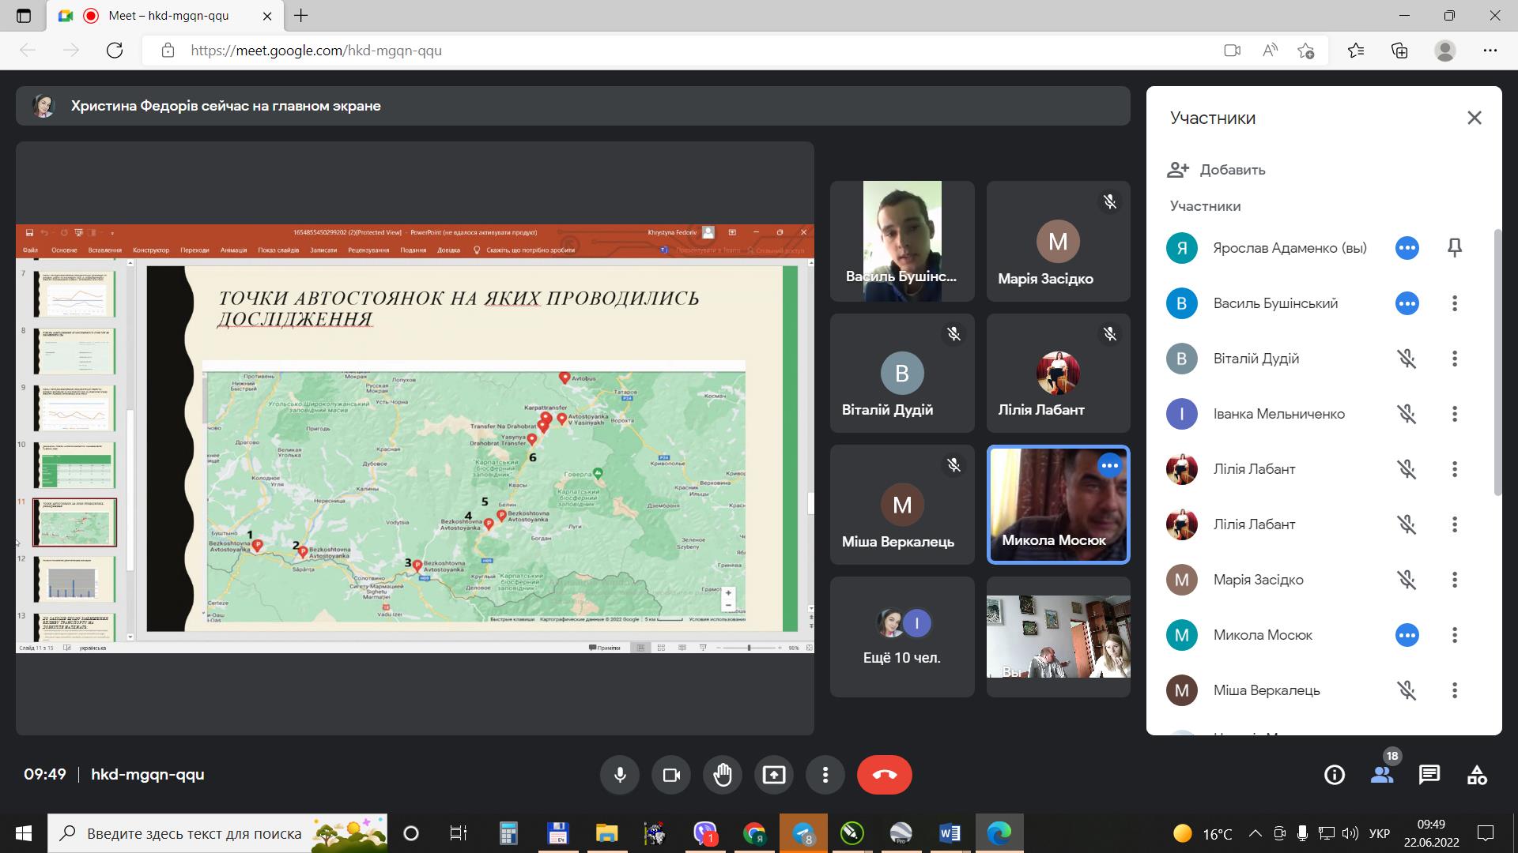End the call with the red hang-up button
The width and height of the screenshot is (1518, 853).
pos(884,775)
